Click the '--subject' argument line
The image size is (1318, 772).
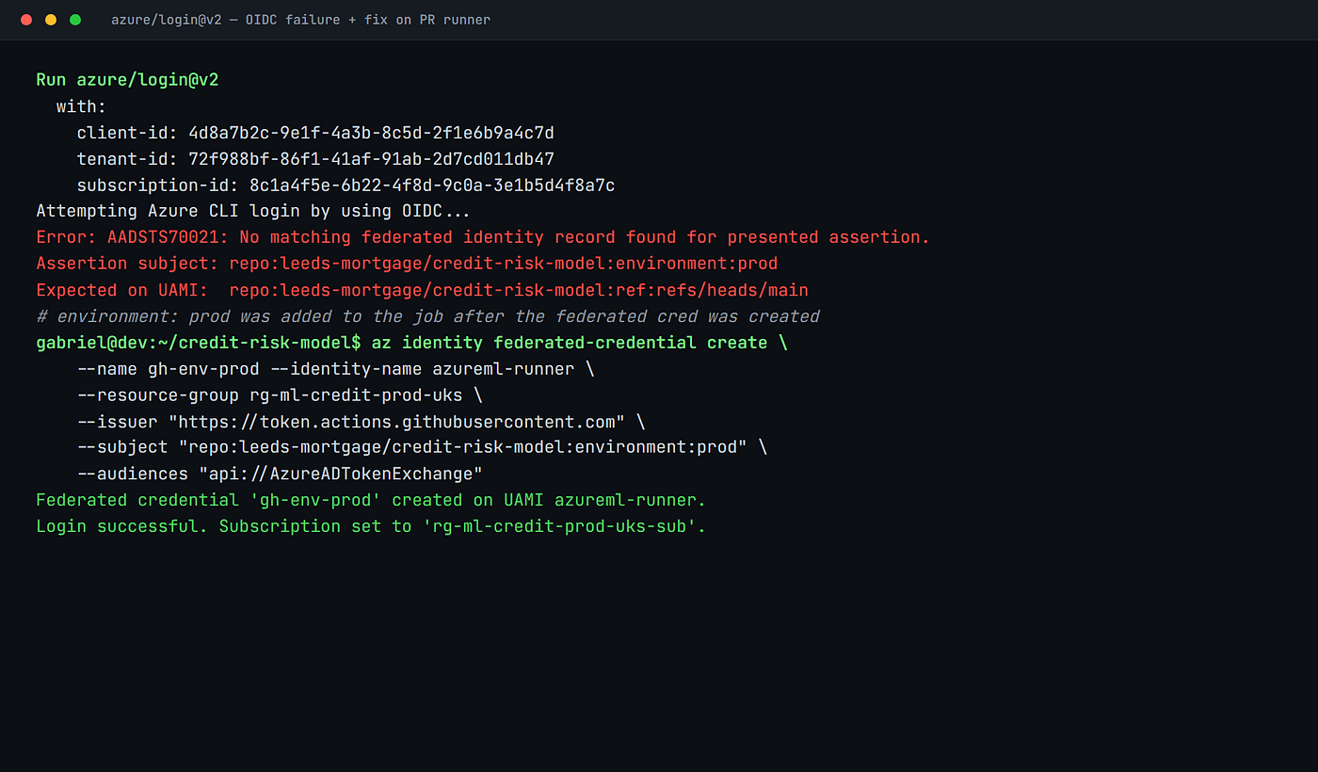(x=422, y=447)
